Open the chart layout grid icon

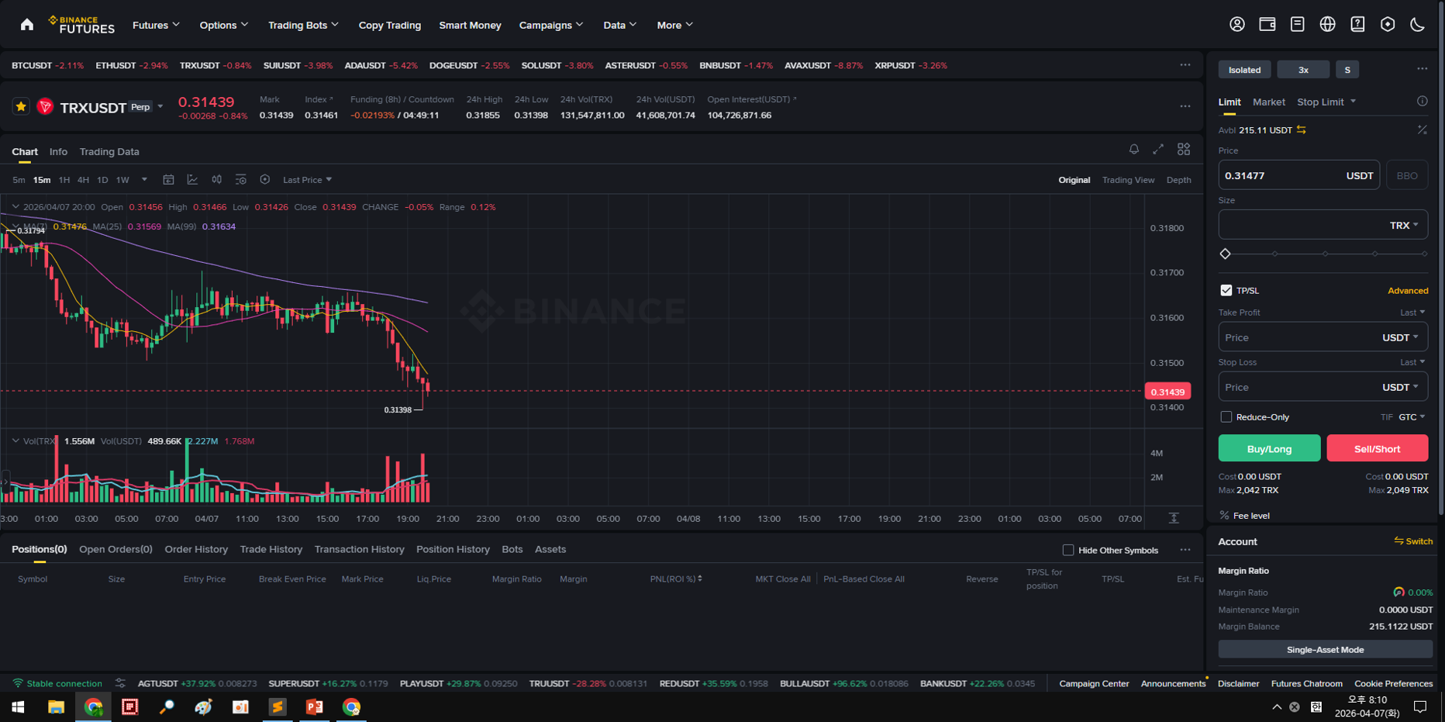pyautogui.click(x=1184, y=149)
